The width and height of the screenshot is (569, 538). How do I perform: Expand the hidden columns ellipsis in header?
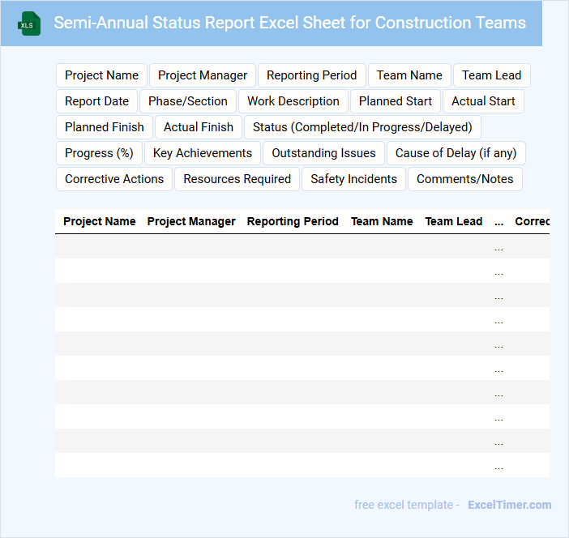point(498,221)
